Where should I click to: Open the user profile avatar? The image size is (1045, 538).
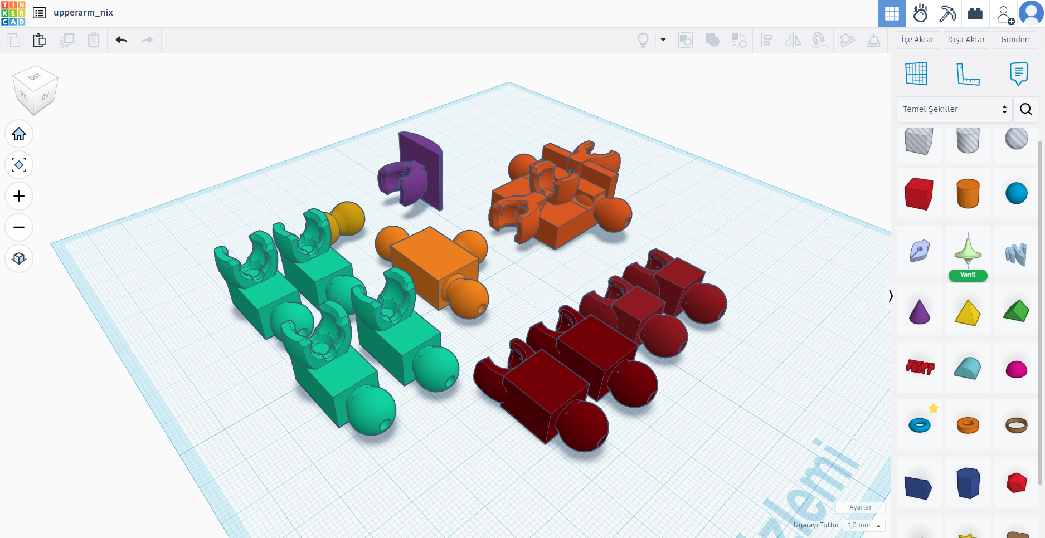(x=1031, y=13)
